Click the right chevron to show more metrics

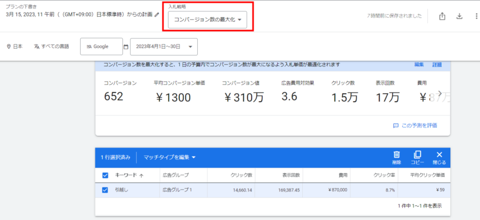(x=440, y=93)
